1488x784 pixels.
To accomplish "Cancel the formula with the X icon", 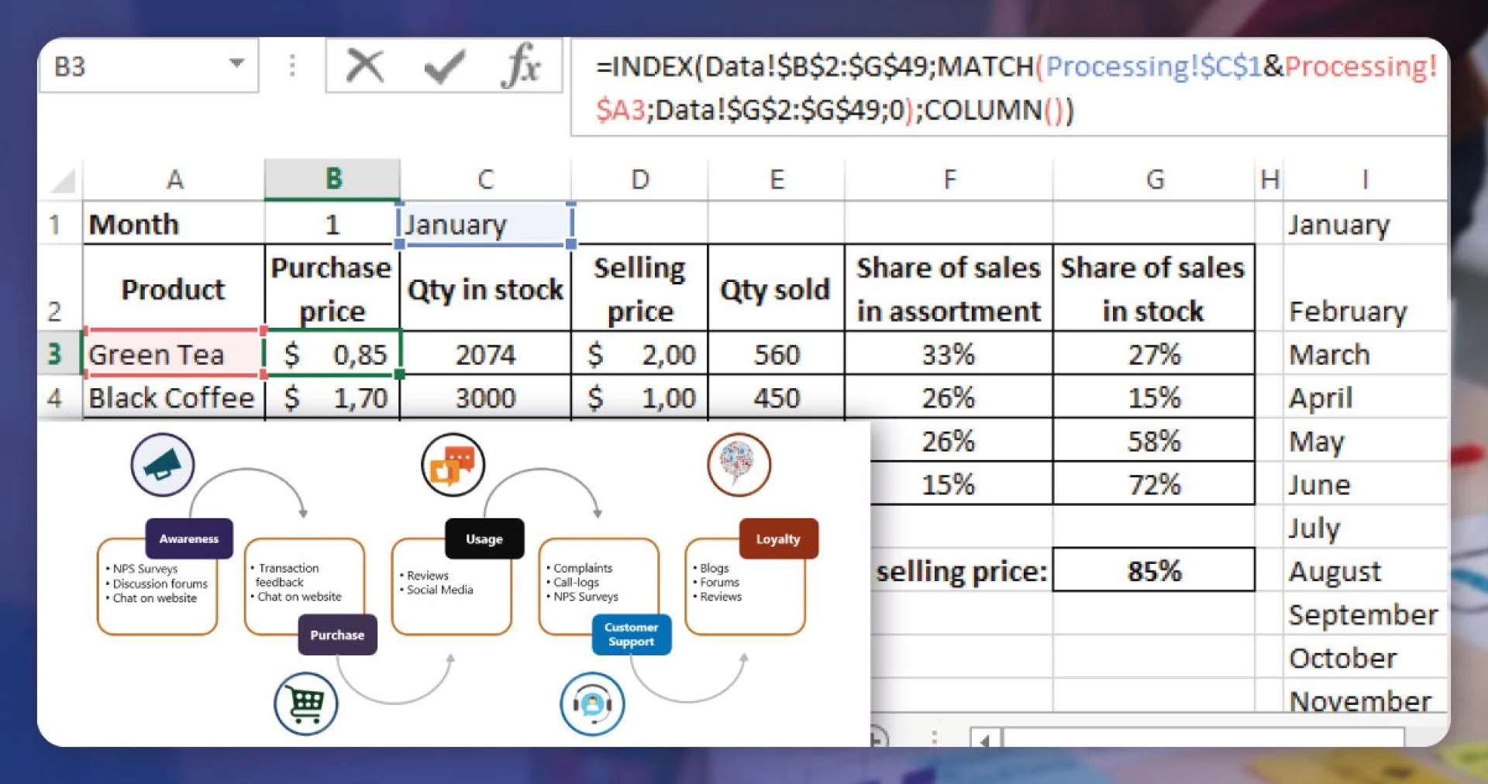I will [367, 65].
